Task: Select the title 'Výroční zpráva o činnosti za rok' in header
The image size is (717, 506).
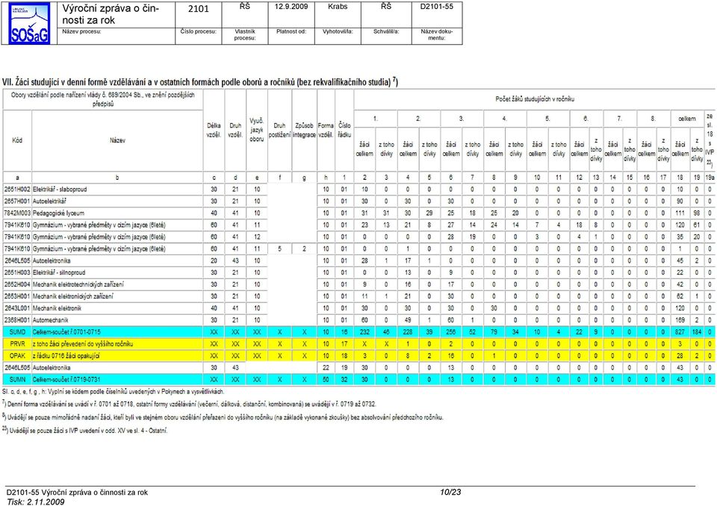Action: point(111,14)
